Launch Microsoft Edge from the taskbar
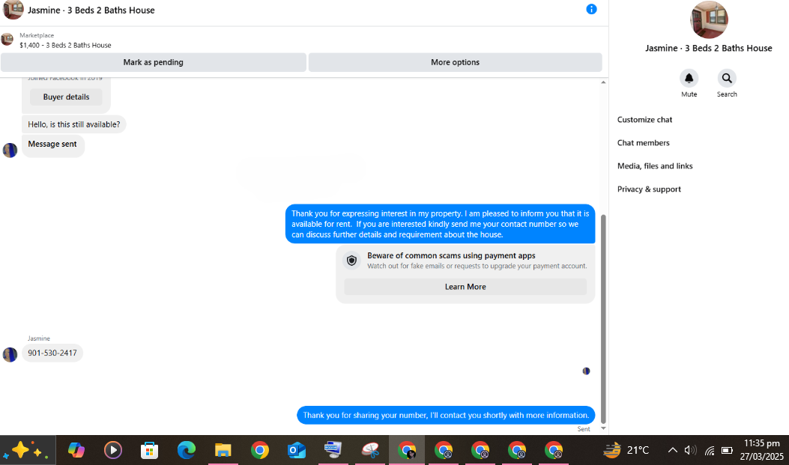 point(186,450)
